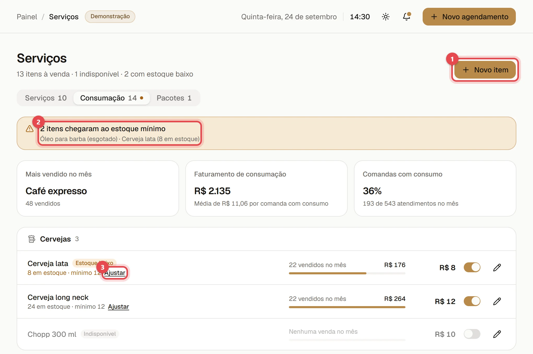533x354 pixels.
Task: Click the Estoque baixo tag on Cerveja lata
Action: point(94,263)
